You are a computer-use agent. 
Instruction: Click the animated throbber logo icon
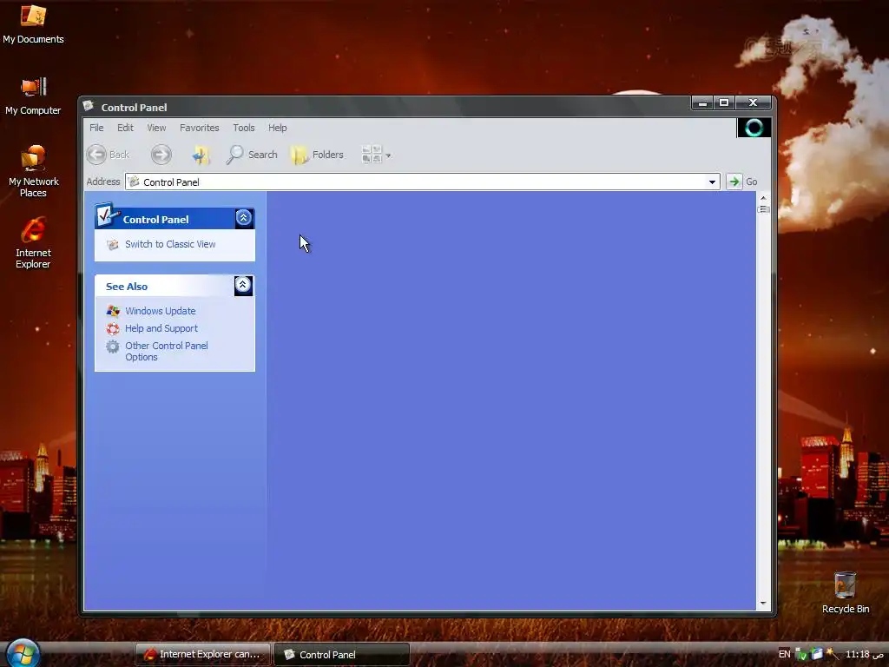click(754, 128)
